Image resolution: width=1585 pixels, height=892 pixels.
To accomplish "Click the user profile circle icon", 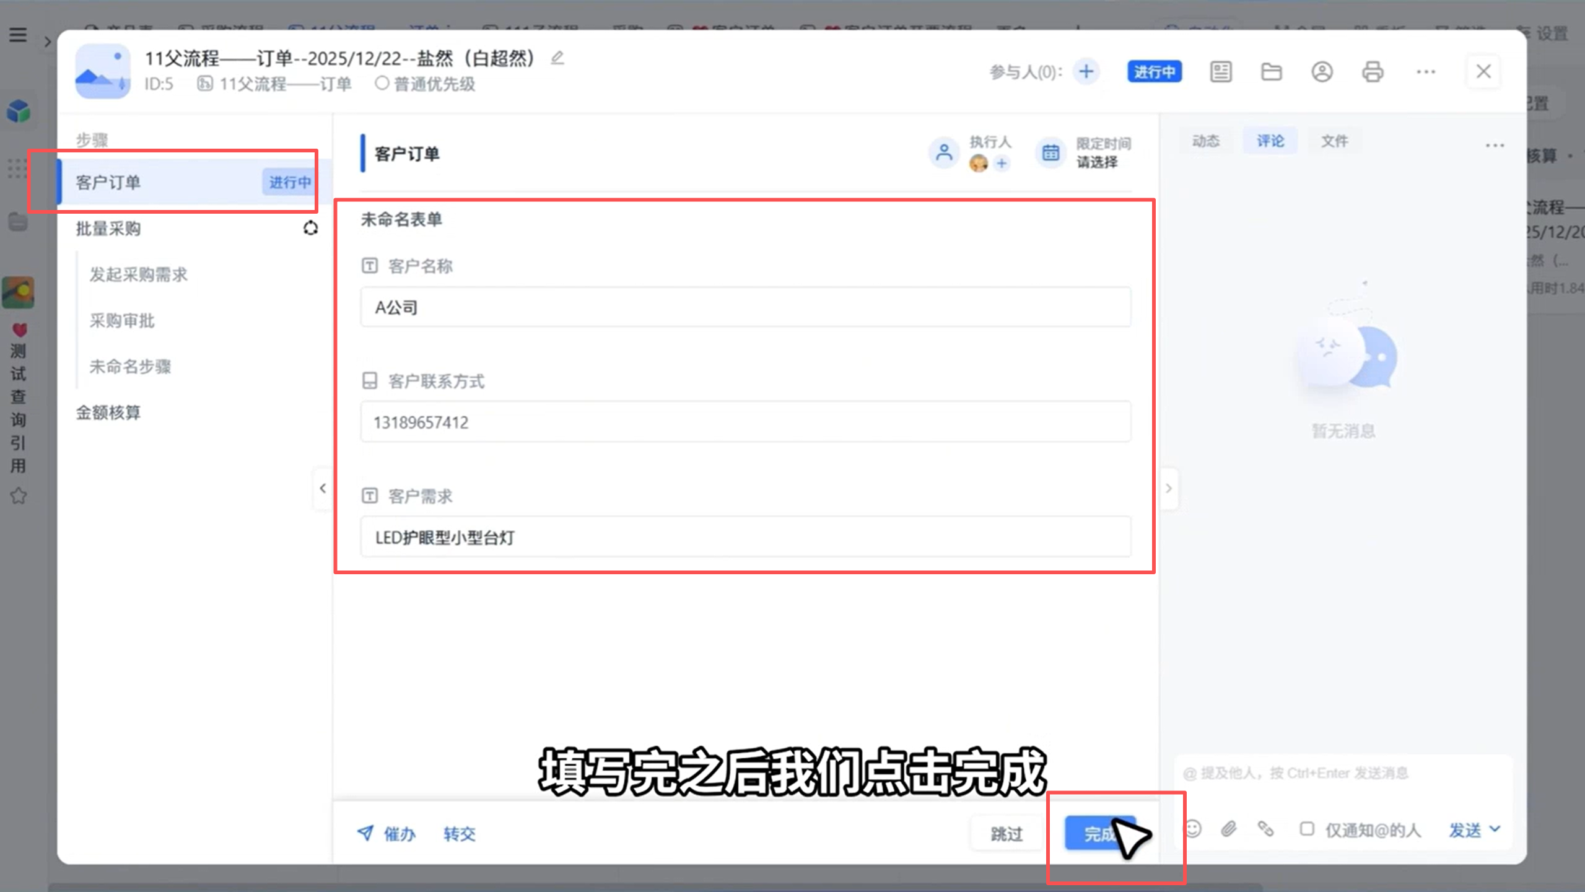I will pos(1322,72).
